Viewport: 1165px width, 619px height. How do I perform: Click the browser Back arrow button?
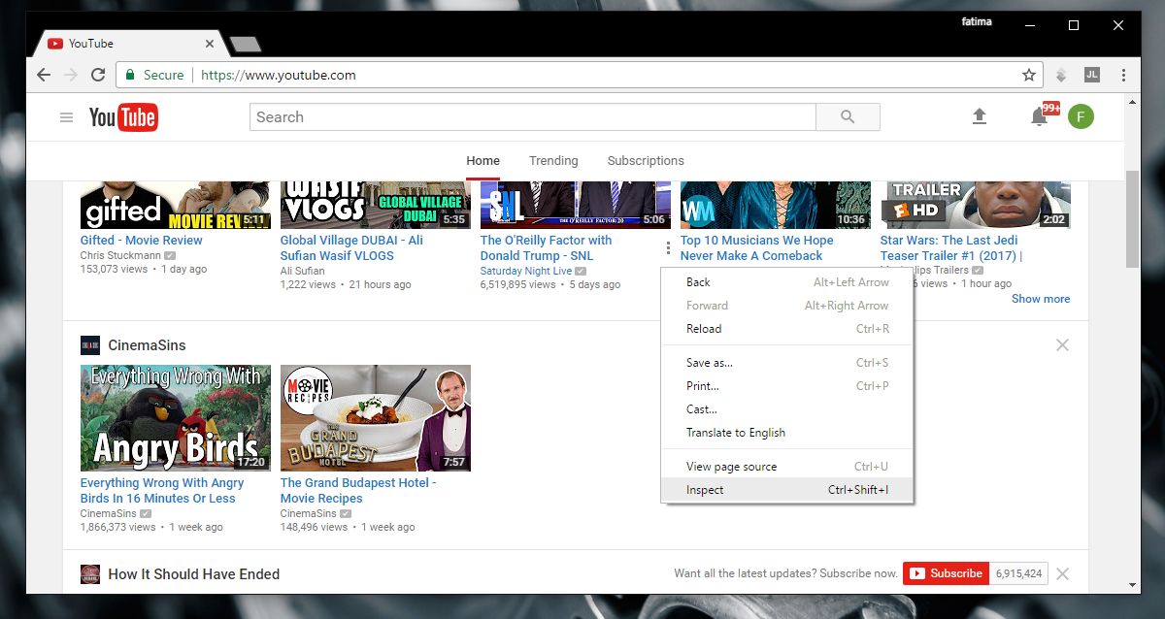[44, 75]
